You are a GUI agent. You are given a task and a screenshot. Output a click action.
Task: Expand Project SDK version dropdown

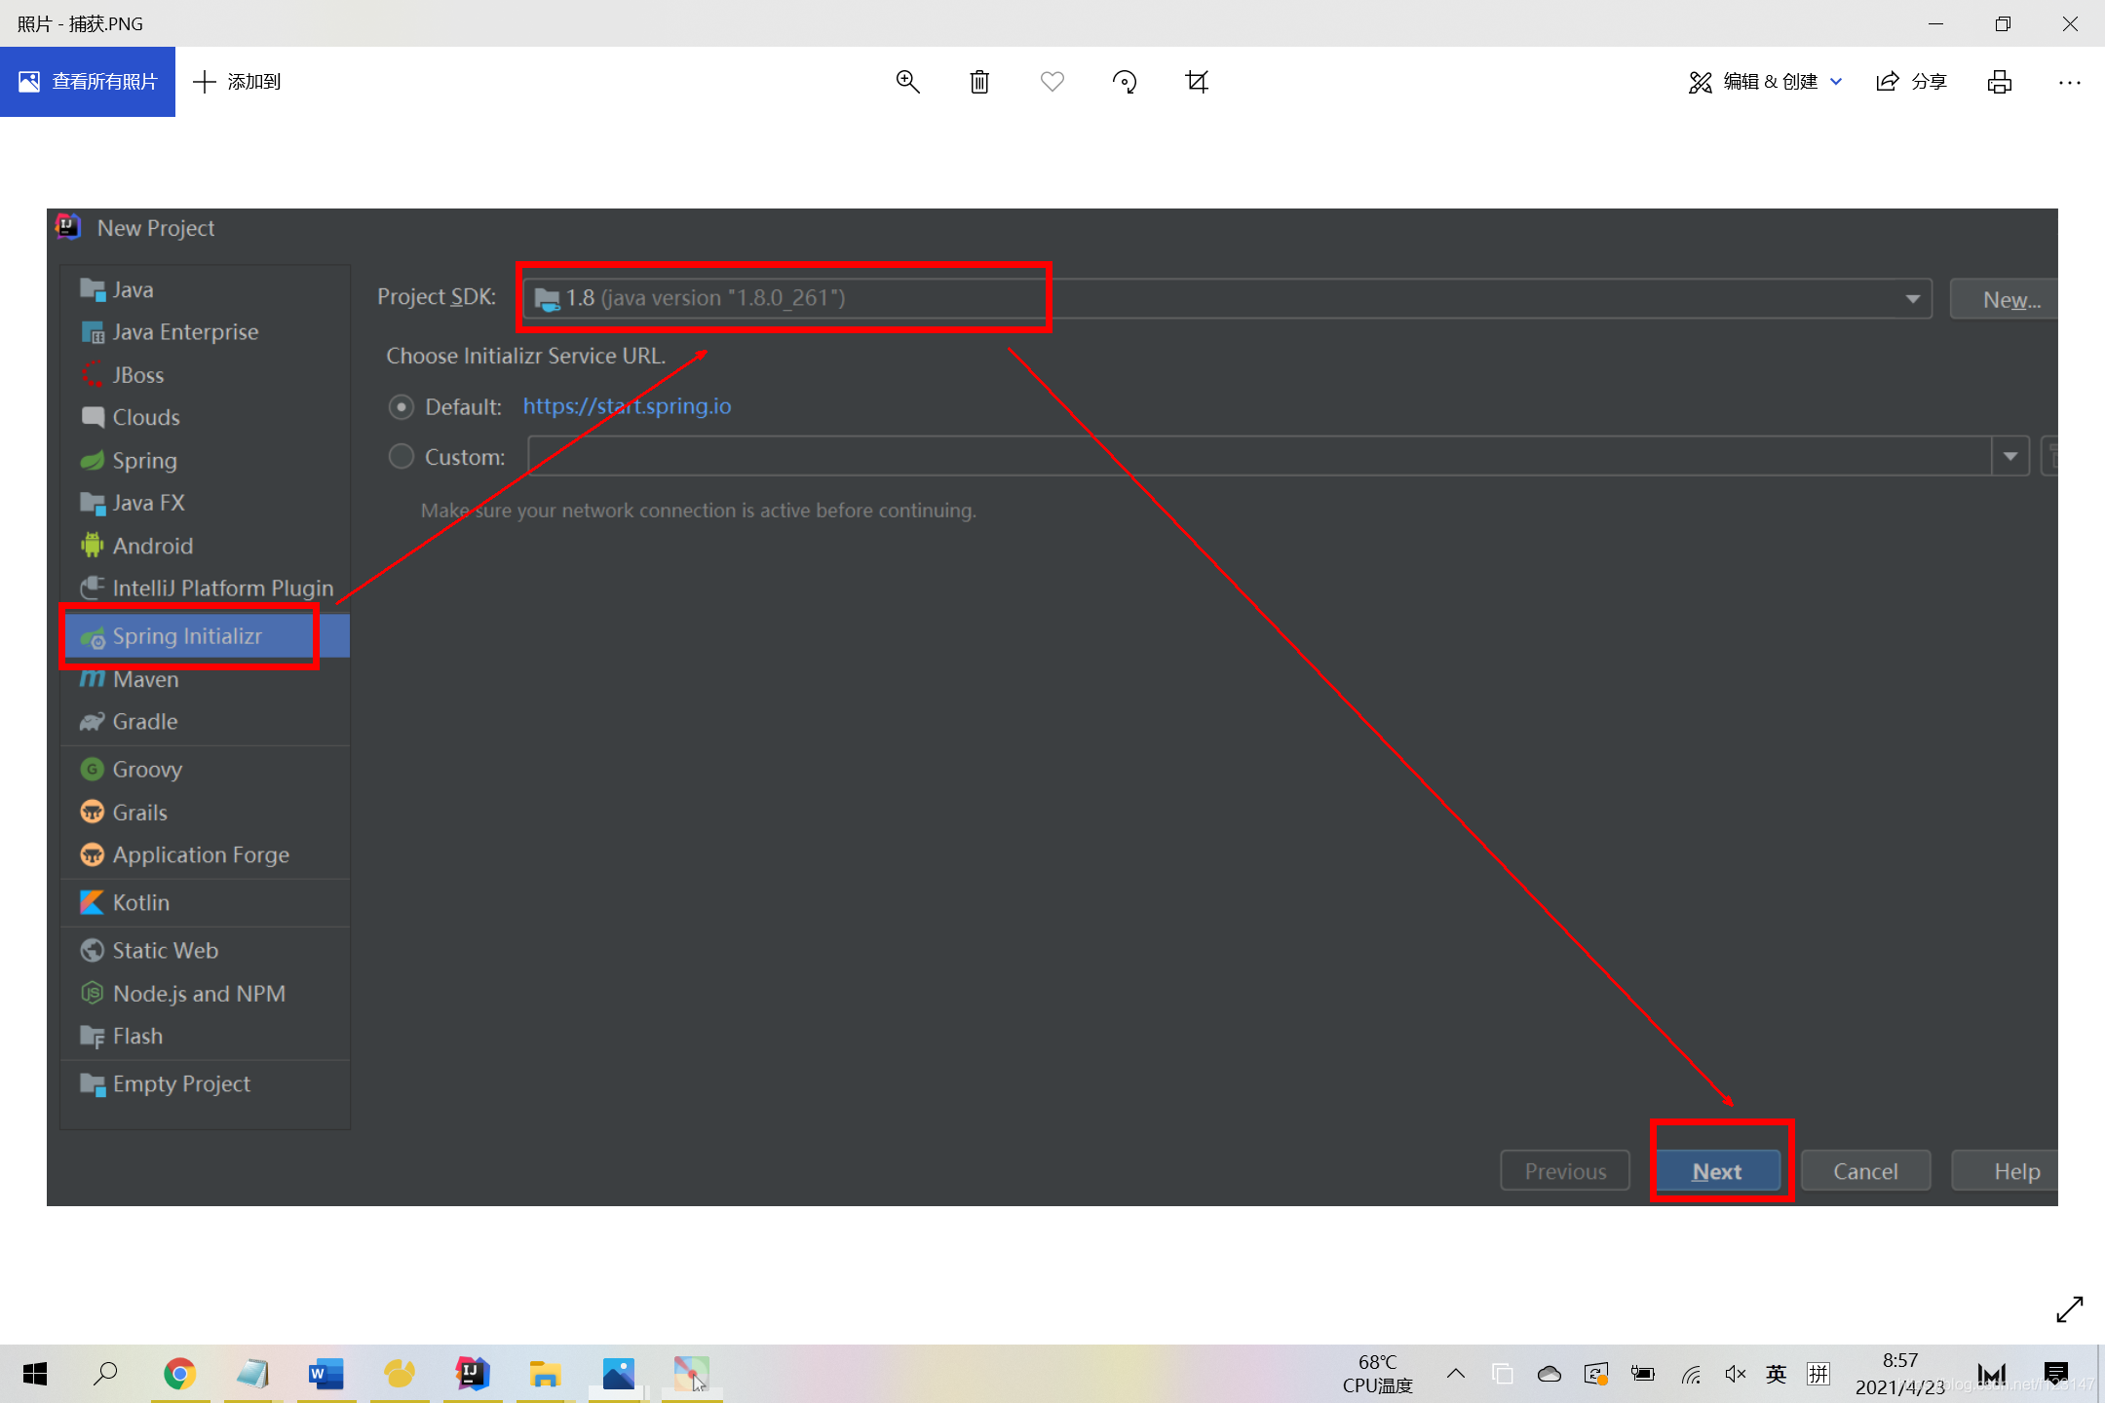tap(1912, 297)
